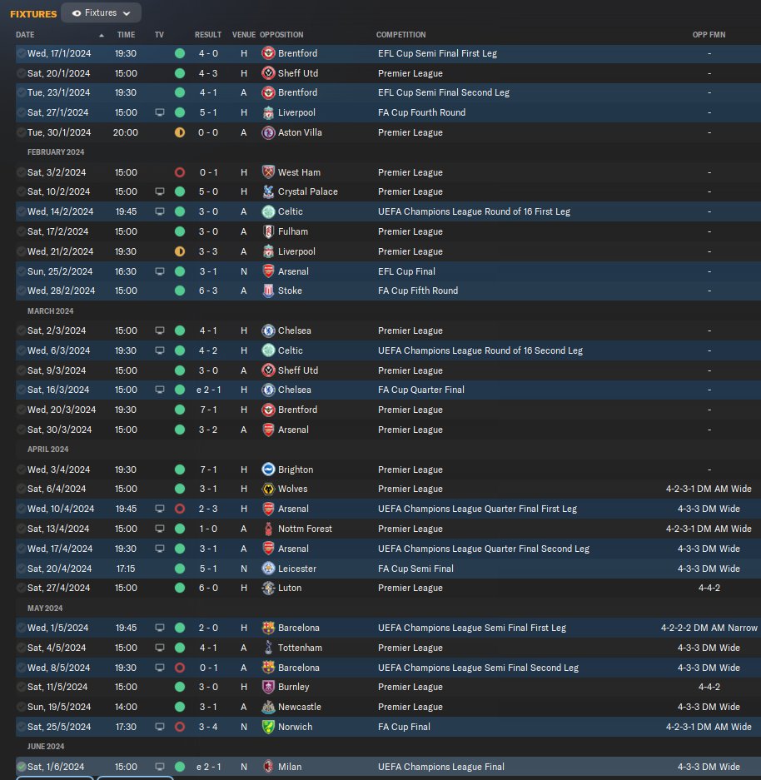Image resolution: width=761 pixels, height=780 pixels.
Task: Click Liverpool badge on 27/1/2024 FA Cup fixture
Action: pos(268,112)
